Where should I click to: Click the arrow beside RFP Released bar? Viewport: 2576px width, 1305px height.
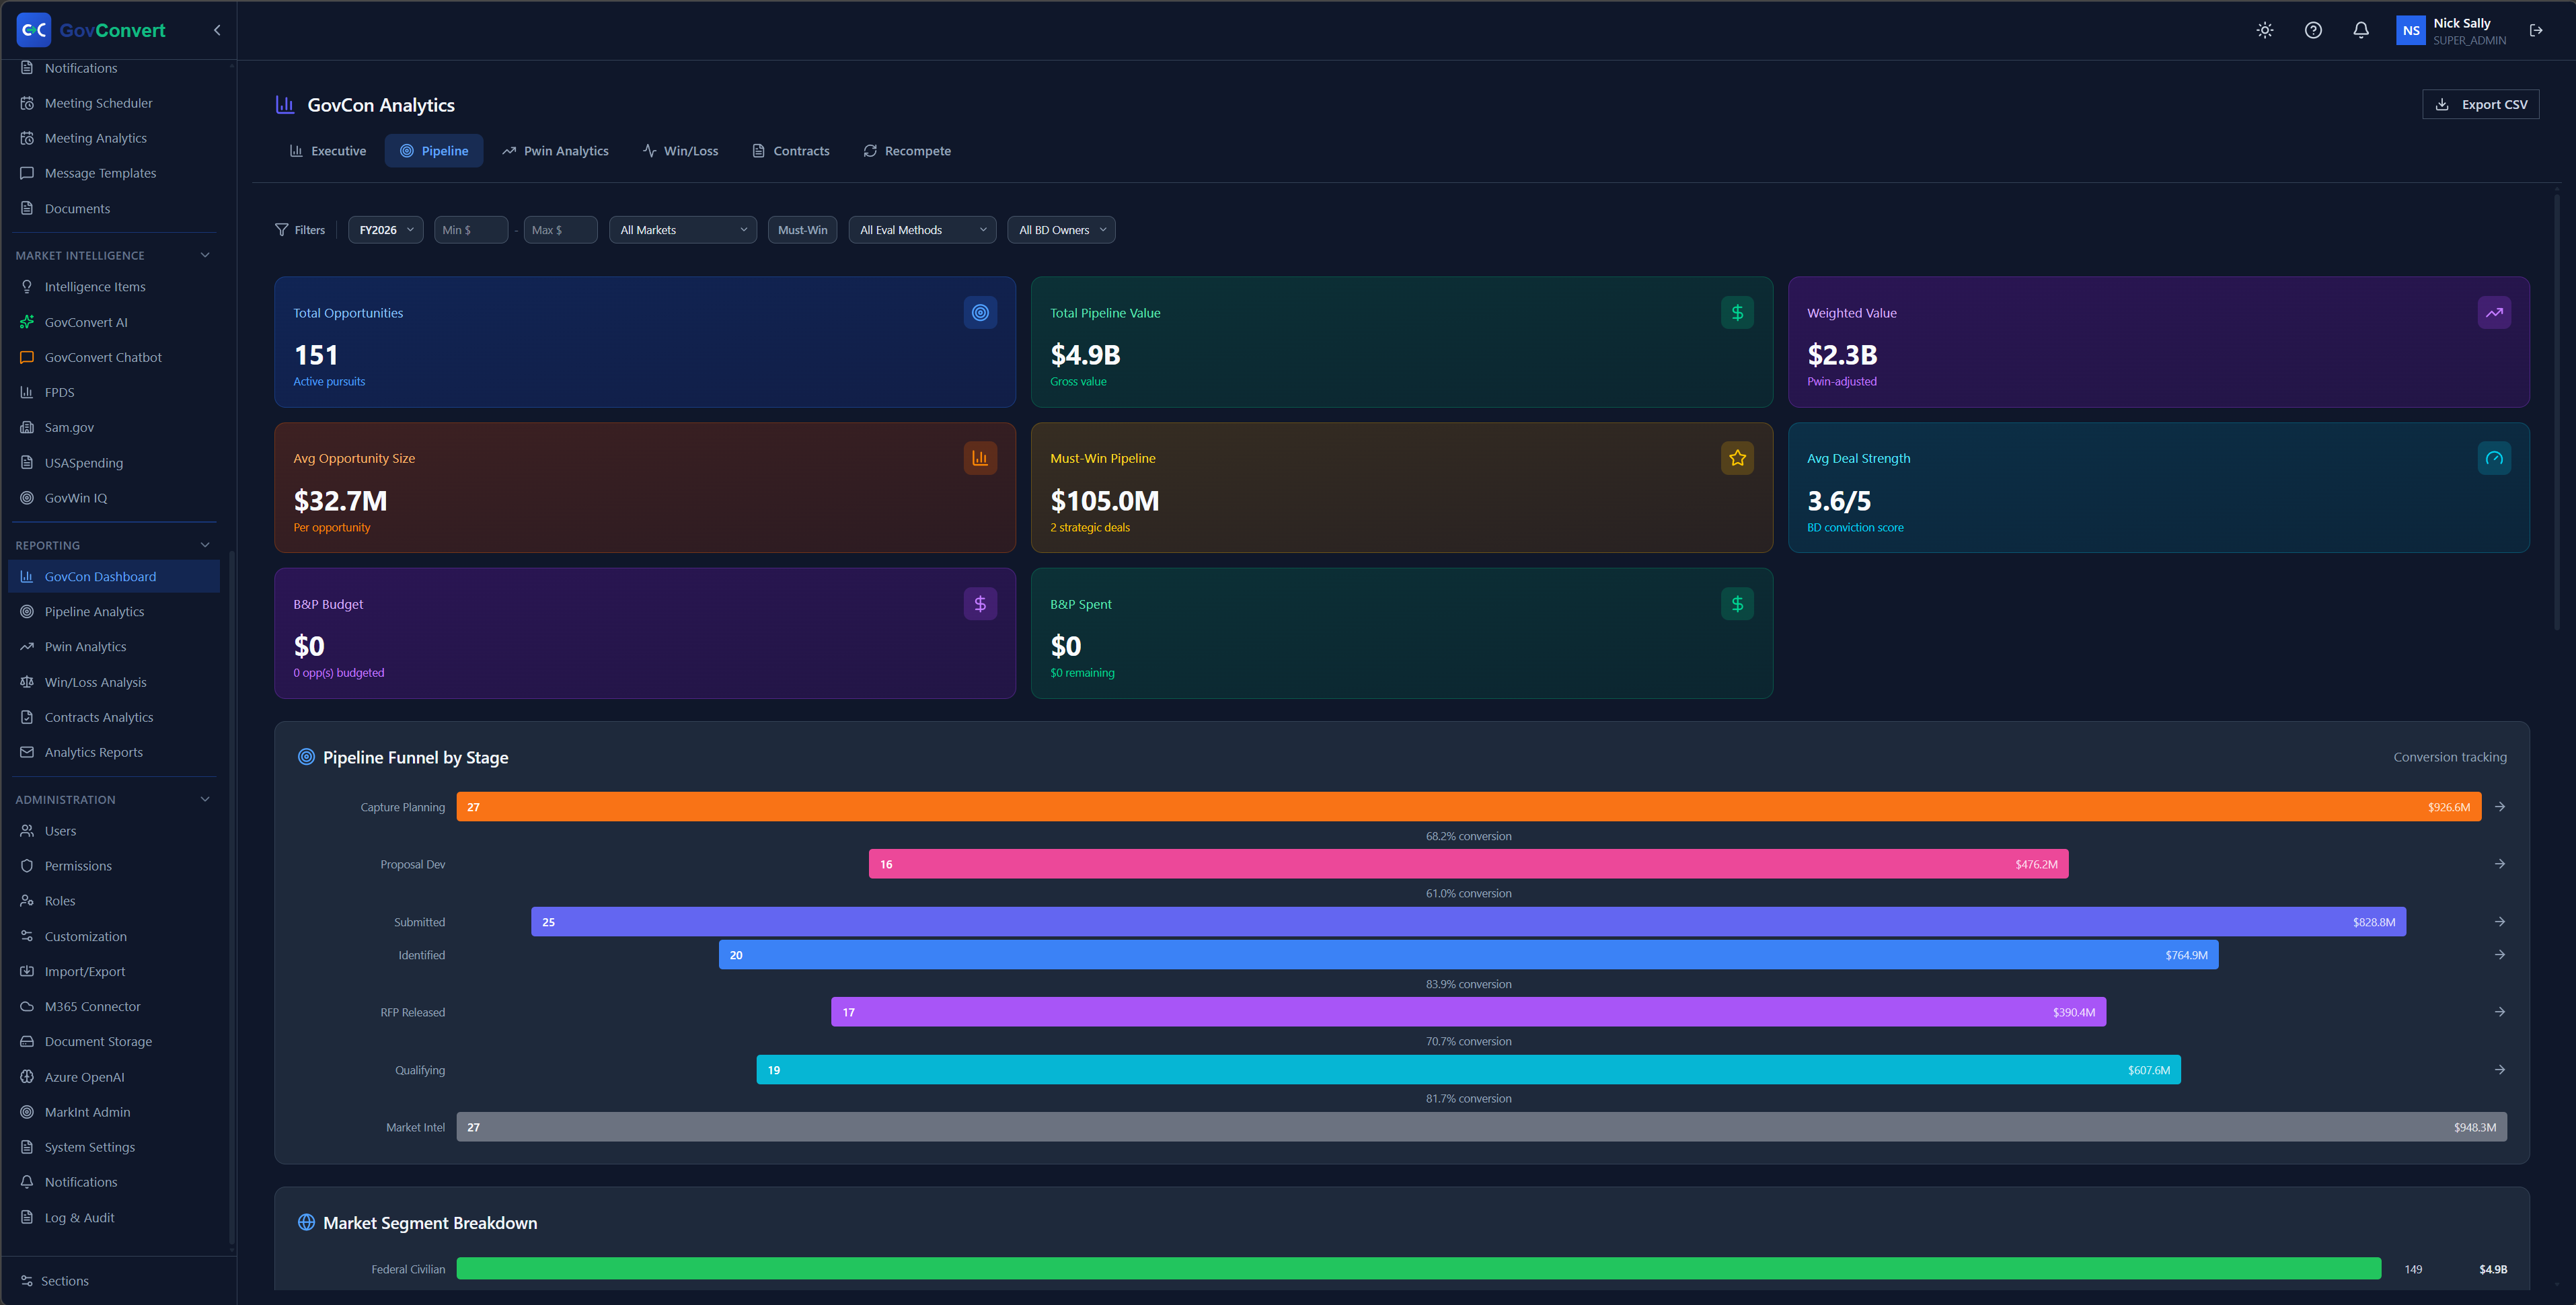coord(2500,1012)
